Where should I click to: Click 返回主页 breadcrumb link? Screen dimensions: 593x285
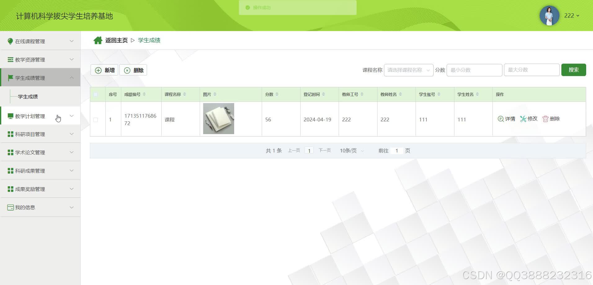point(116,40)
